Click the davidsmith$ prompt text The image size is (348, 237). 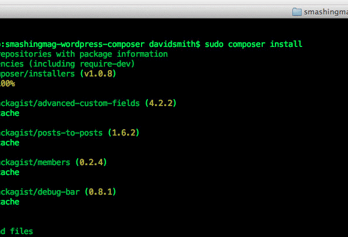pos(175,44)
